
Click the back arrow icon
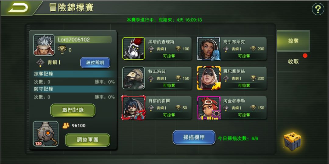click(18, 8)
